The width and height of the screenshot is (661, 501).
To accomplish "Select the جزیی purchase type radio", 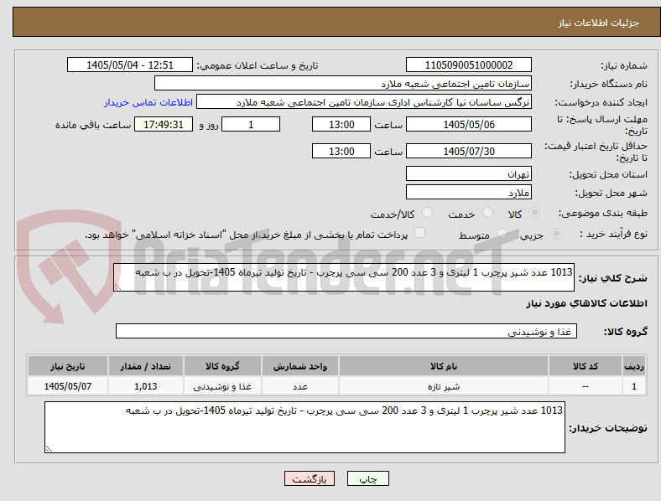I will [x=556, y=234].
